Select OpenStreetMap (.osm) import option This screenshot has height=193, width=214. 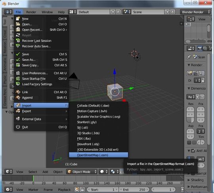98,155
